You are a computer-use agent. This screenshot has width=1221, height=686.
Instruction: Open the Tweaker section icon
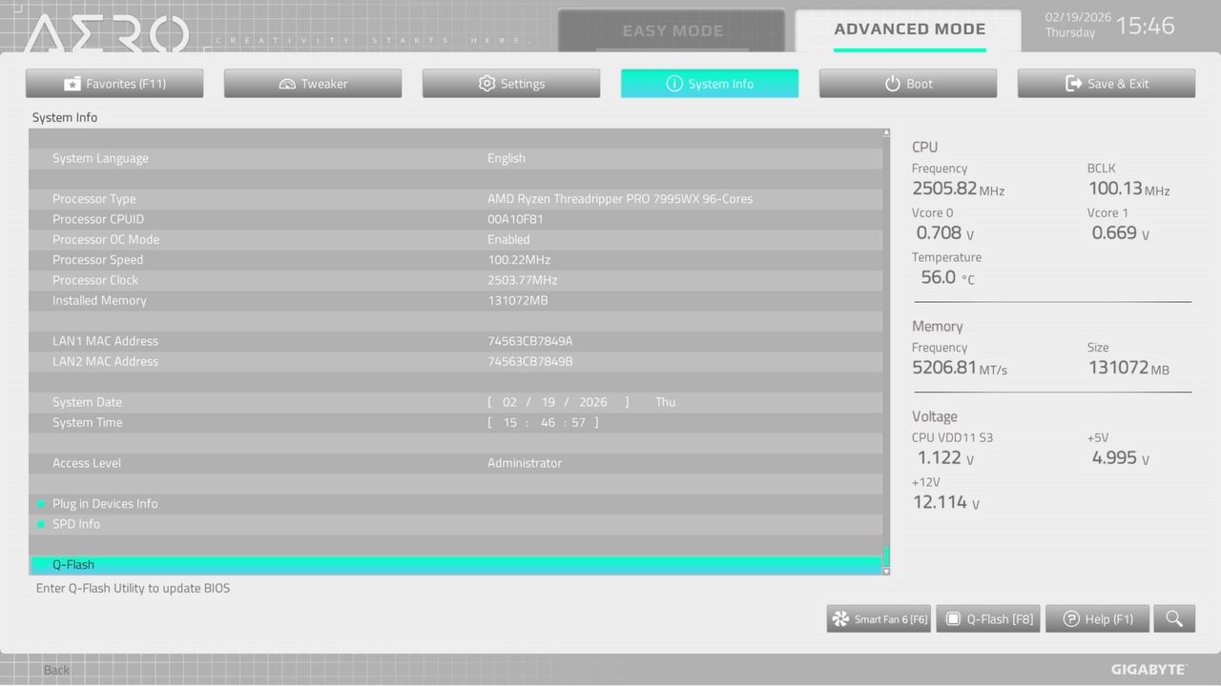286,83
